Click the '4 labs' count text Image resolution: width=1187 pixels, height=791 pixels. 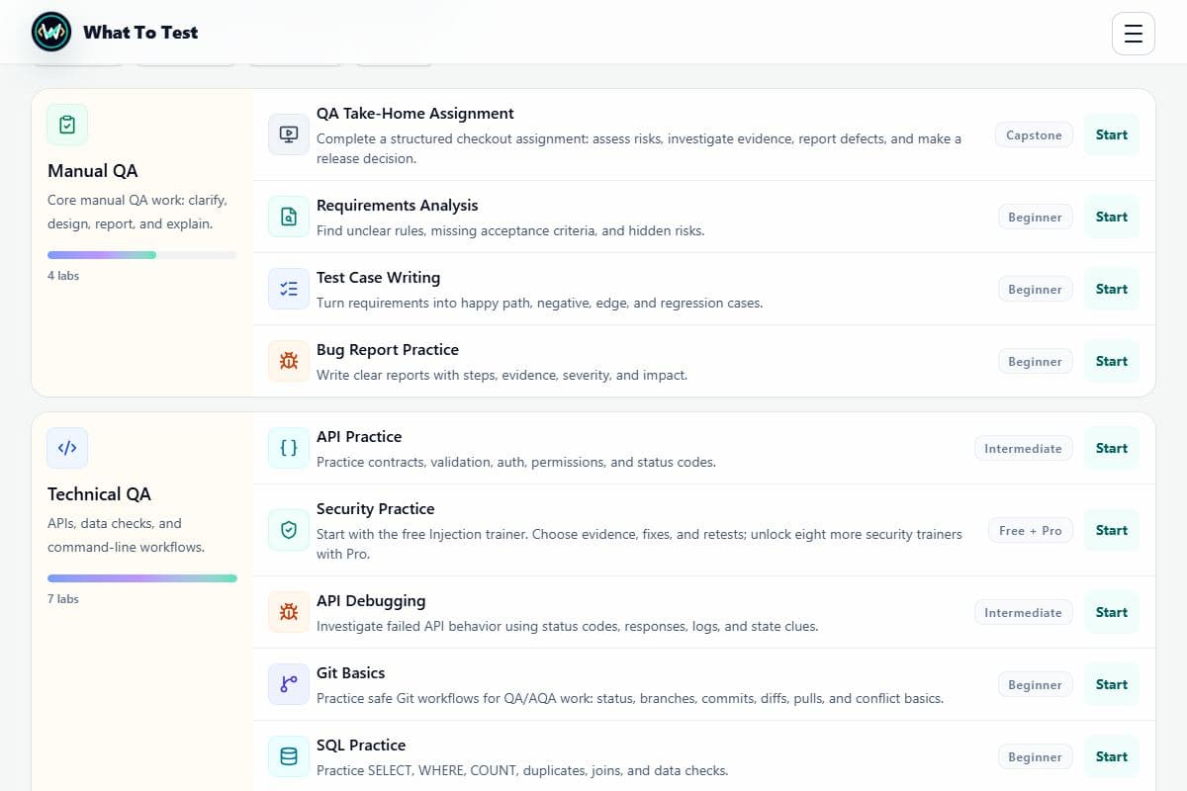point(63,276)
